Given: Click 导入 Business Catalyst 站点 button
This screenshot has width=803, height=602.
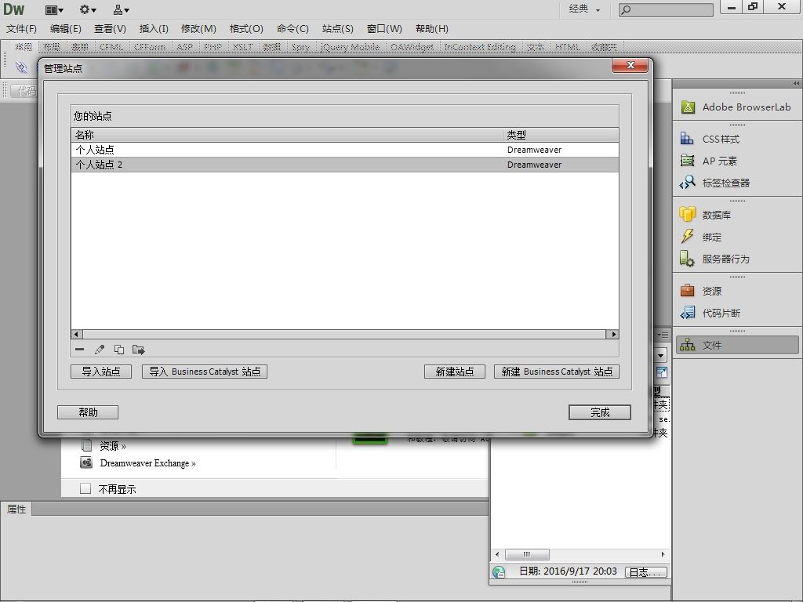Looking at the screenshot, I should pyautogui.click(x=205, y=372).
